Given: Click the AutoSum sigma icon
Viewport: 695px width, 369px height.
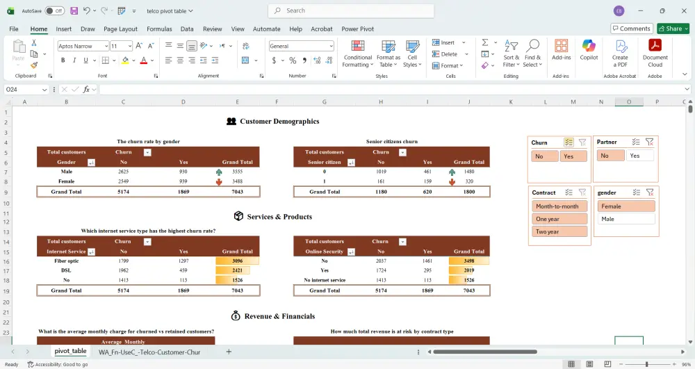Looking at the screenshot, I should 485,42.
